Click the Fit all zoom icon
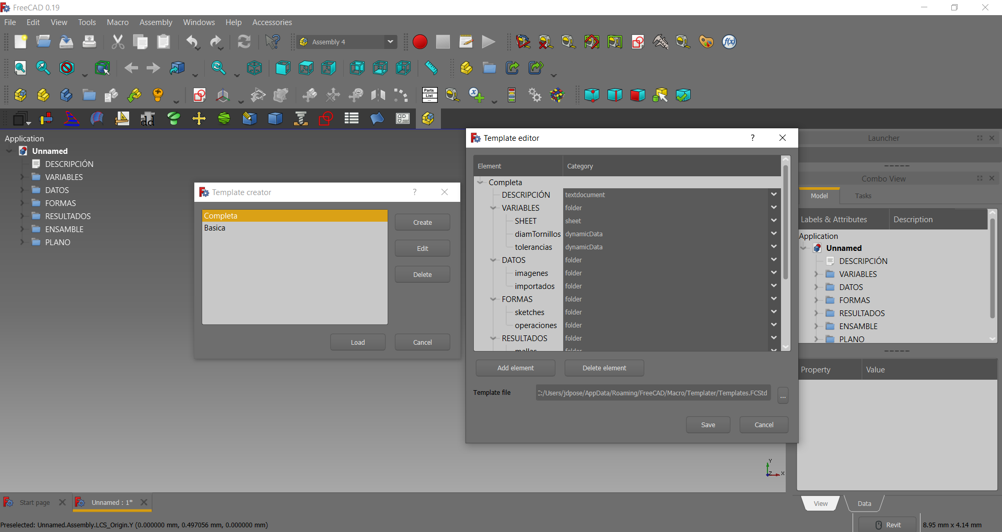This screenshot has height=532, width=1002. [20, 68]
